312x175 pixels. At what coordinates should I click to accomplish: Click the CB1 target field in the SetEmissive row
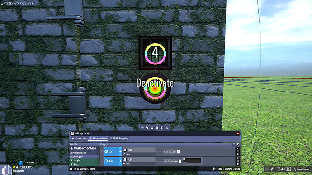tap(139, 160)
